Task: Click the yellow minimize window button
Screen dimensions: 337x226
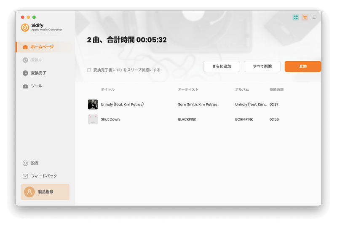Action: point(28,17)
